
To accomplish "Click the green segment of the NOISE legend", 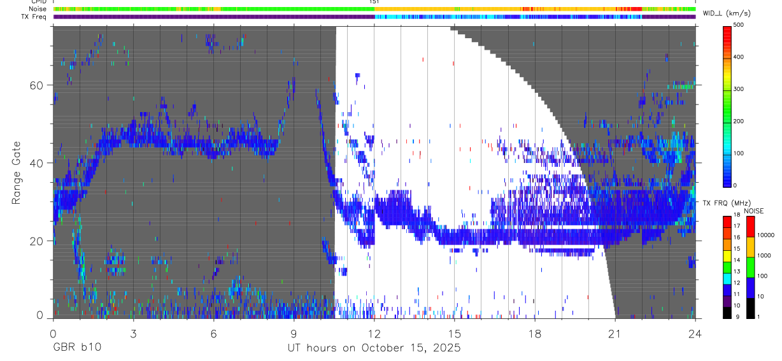I will pyautogui.click(x=751, y=267).
